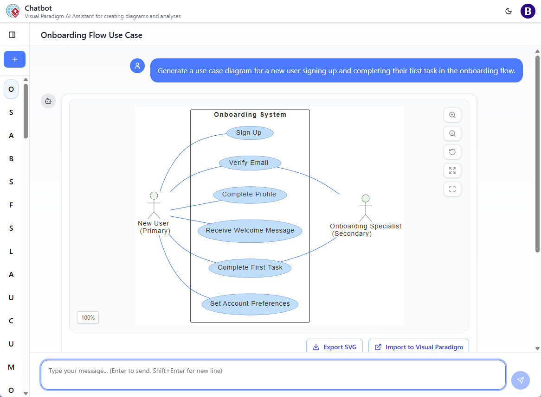Click the 100% zoom level indicator
The width and height of the screenshot is (541, 397).
[x=88, y=317]
